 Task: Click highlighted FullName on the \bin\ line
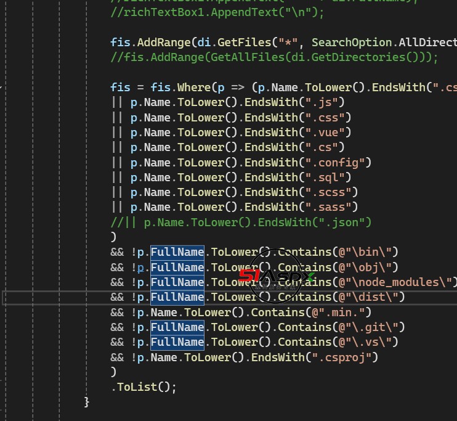click(x=177, y=252)
